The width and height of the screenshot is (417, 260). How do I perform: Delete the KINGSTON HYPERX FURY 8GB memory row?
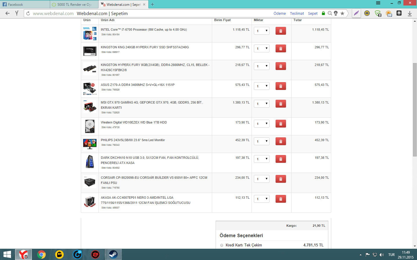[x=281, y=66]
